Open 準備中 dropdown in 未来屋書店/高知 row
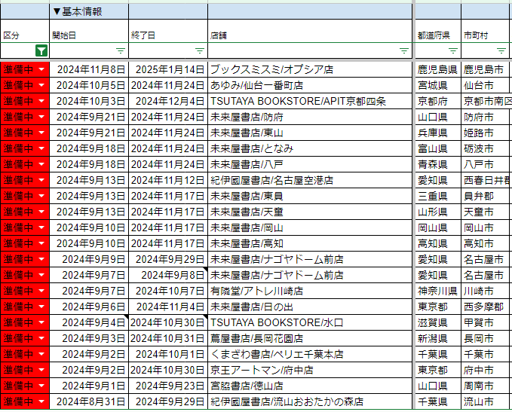This screenshot has width=512, height=412. pos(41,243)
